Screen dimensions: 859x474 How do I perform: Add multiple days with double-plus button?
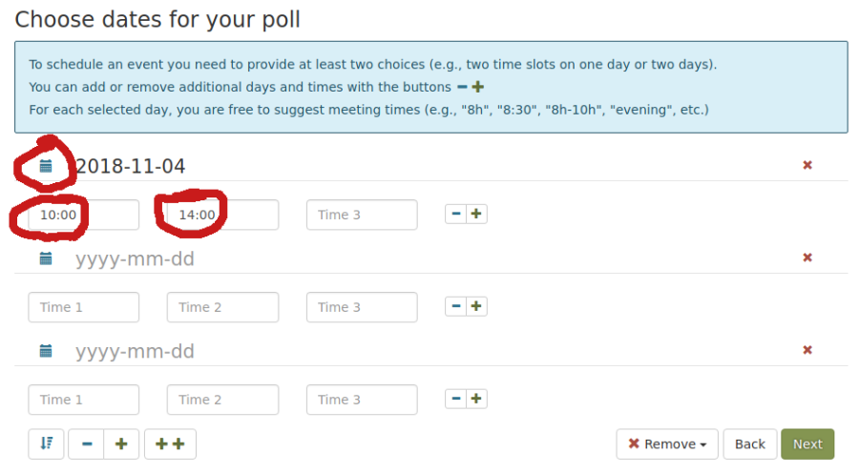click(x=170, y=444)
